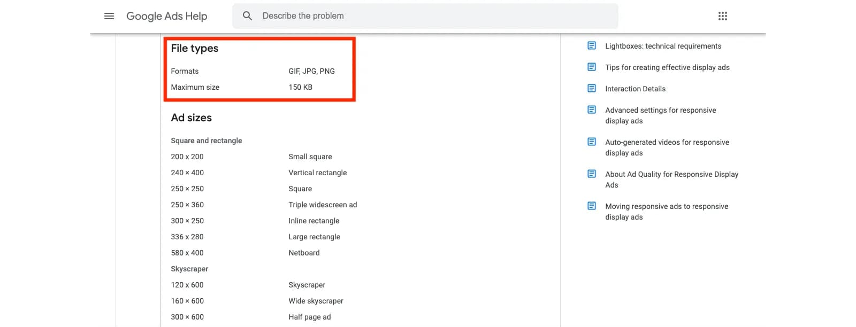The image size is (856, 327).
Task: Click the Formats label
Action: [185, 71]
